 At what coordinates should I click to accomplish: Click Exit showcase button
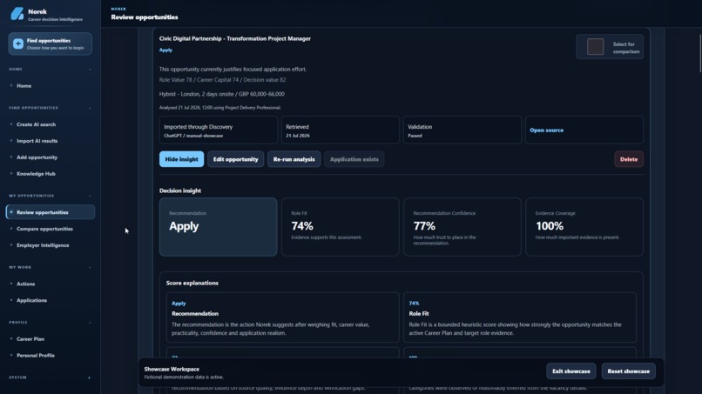[x=570, y=371]
